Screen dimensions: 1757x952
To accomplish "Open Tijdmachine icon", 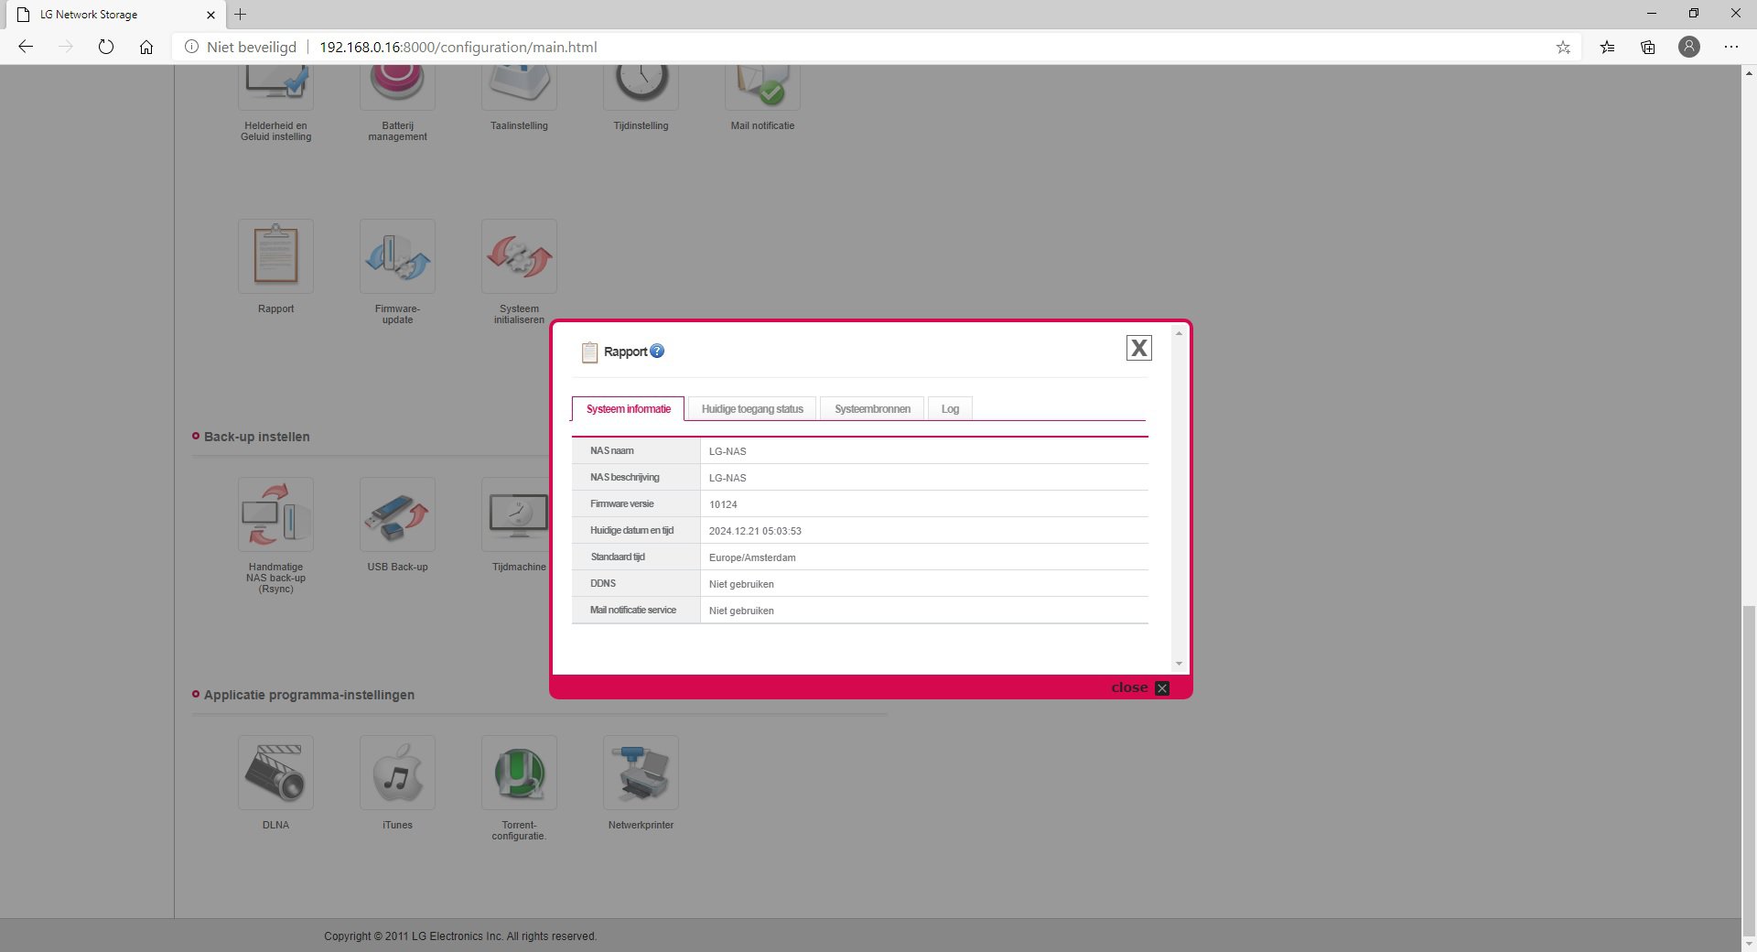I will coord(516,514).
